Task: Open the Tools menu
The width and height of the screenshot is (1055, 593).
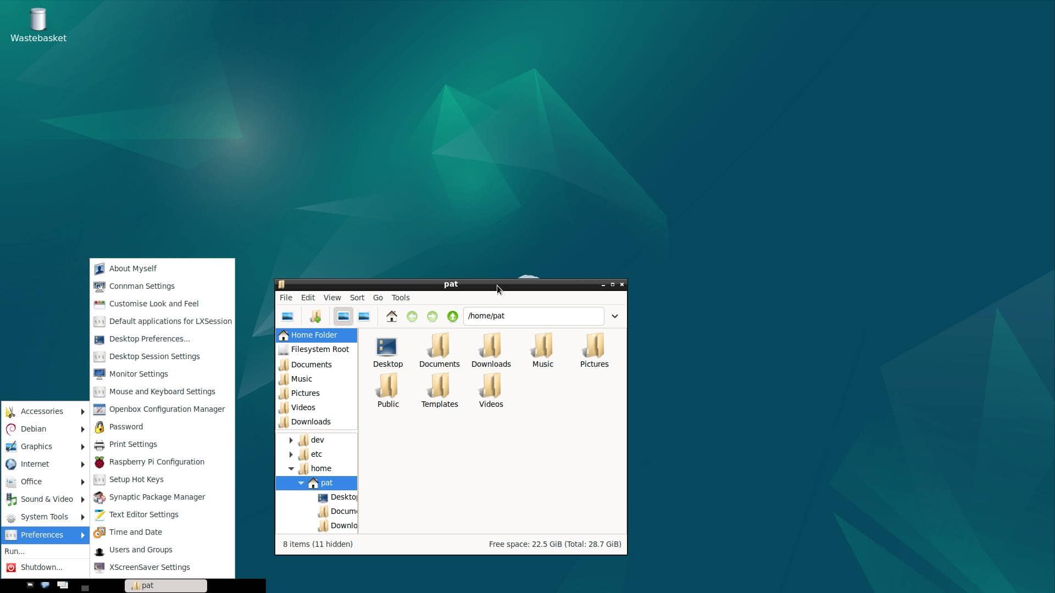Action: [400, 298]
